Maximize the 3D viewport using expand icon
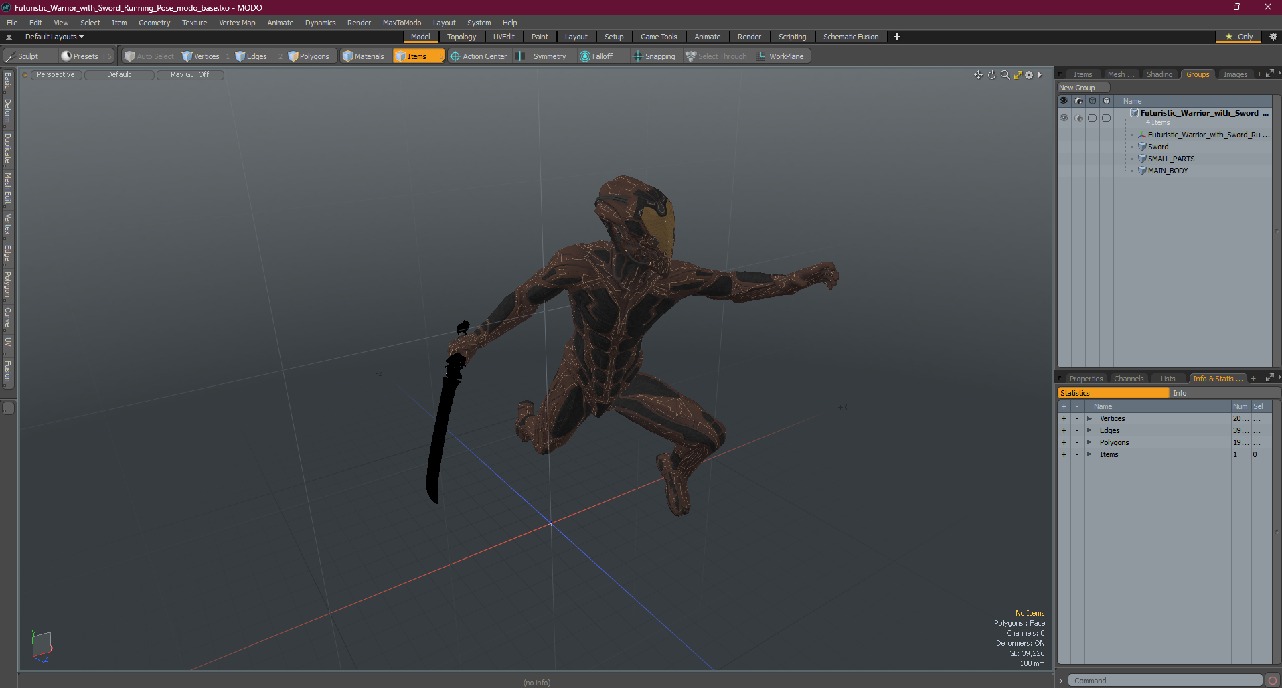Screen dimensions: 1282x688 [1018, 75]
